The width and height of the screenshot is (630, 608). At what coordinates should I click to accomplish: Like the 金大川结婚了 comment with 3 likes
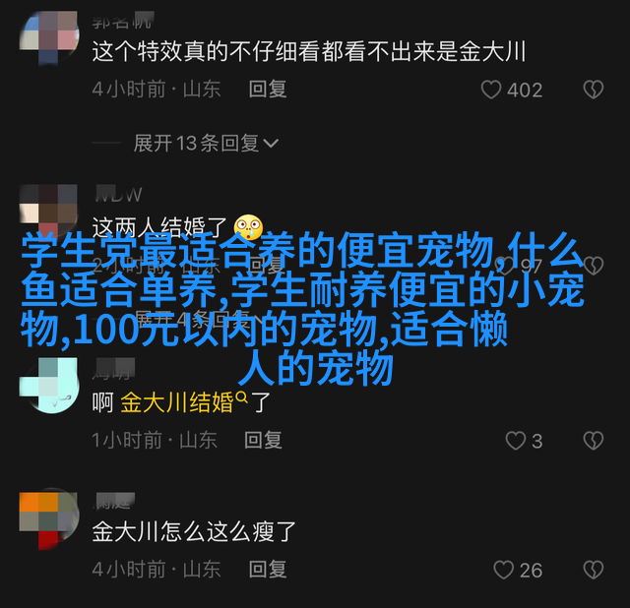[515, 441]
